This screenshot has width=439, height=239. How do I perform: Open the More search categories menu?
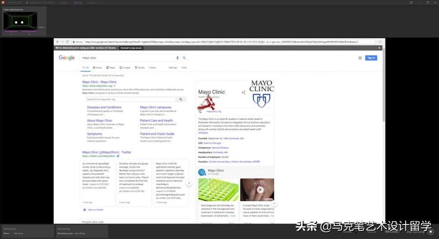tap(152, 68)
